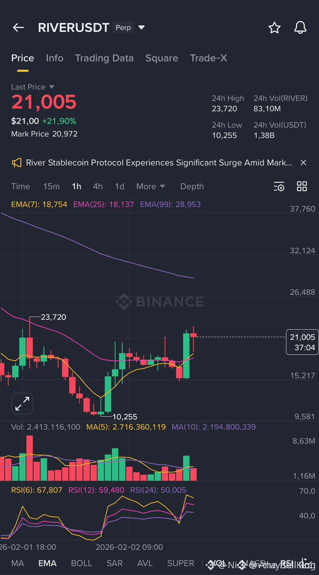Open price alerts via the bell icon
The image size is (319, 575).
(300, 28)
